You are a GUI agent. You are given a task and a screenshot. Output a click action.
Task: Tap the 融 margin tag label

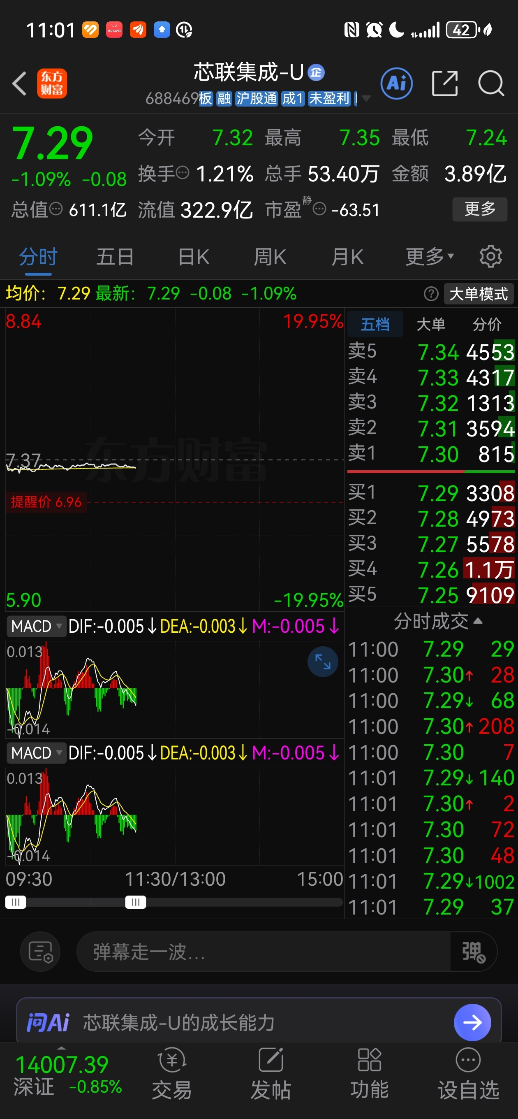(224, 99)
